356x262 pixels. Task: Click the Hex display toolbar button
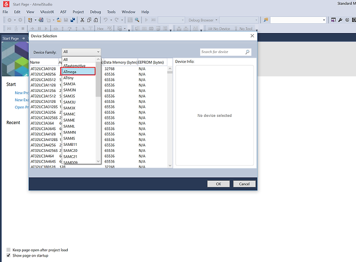pyautogui.click(x=100, y=29)
